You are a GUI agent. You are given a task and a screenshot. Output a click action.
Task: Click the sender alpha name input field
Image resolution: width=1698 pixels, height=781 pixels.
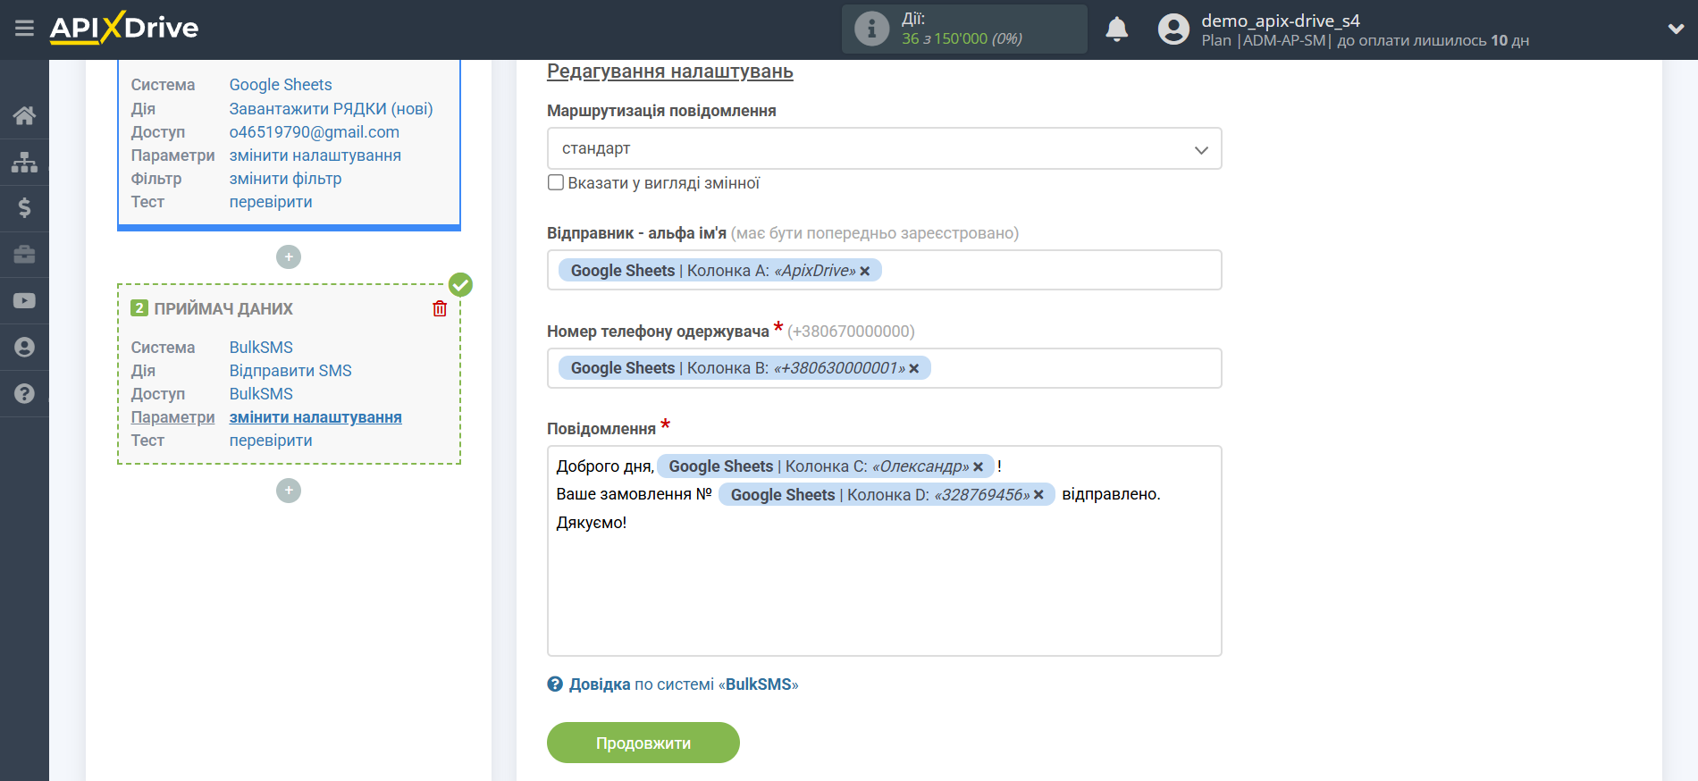coord(884,271)
